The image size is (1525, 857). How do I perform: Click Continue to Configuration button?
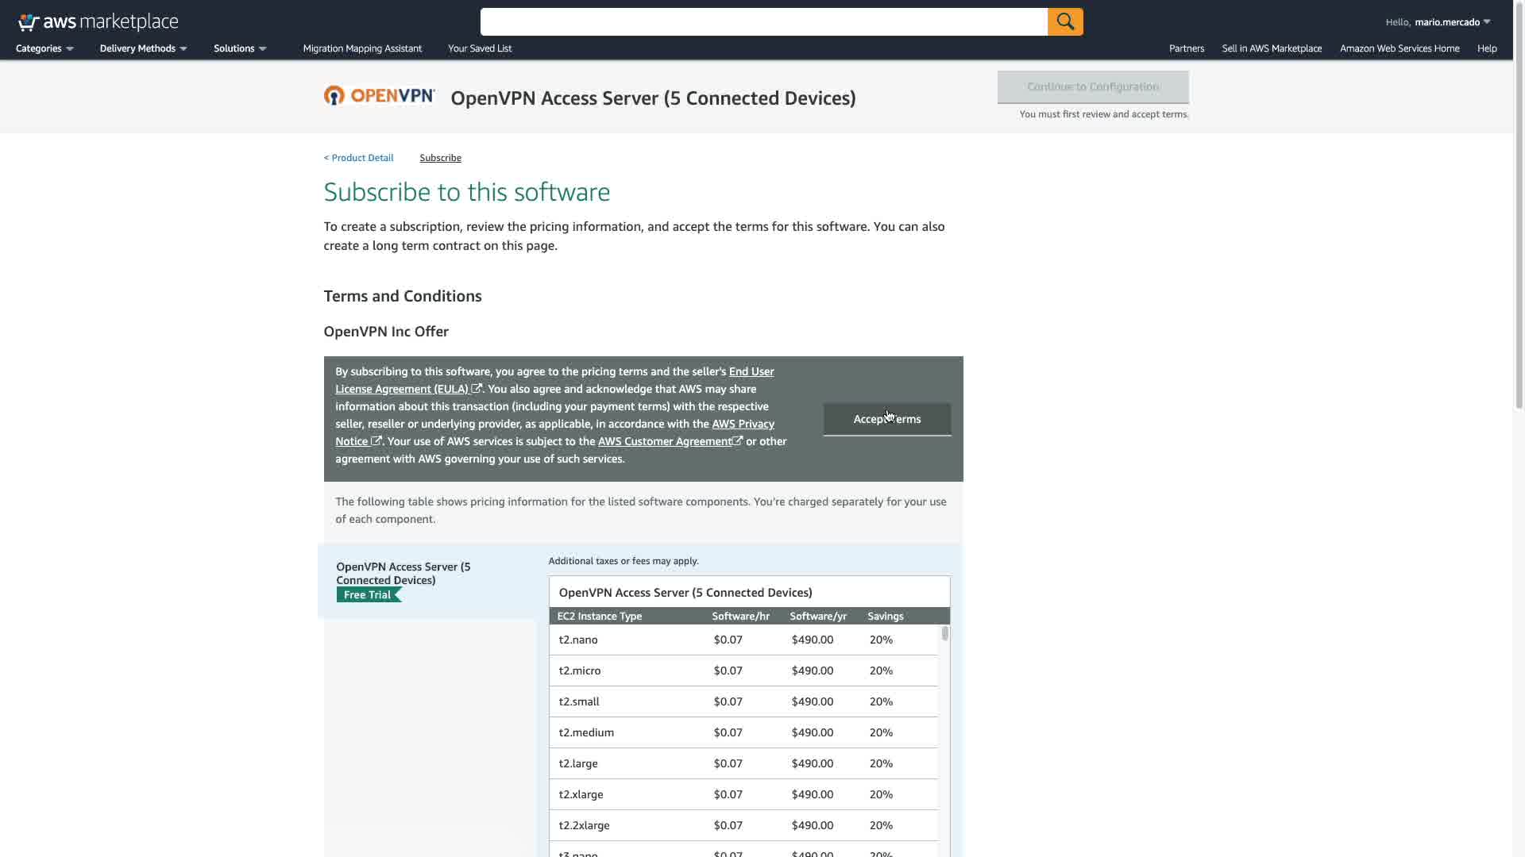tap(1092, 86)
